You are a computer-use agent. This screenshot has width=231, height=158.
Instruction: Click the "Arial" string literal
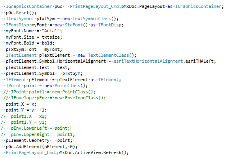[x=51, y=31]
